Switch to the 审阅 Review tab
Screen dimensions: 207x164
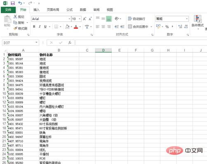tap(96, 10)
